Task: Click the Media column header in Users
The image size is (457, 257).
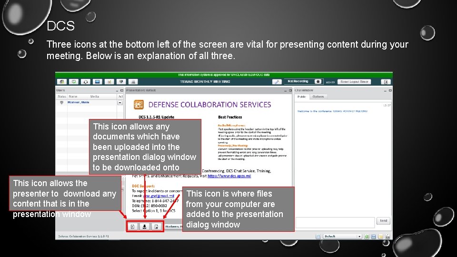Action: click(94, 97)
